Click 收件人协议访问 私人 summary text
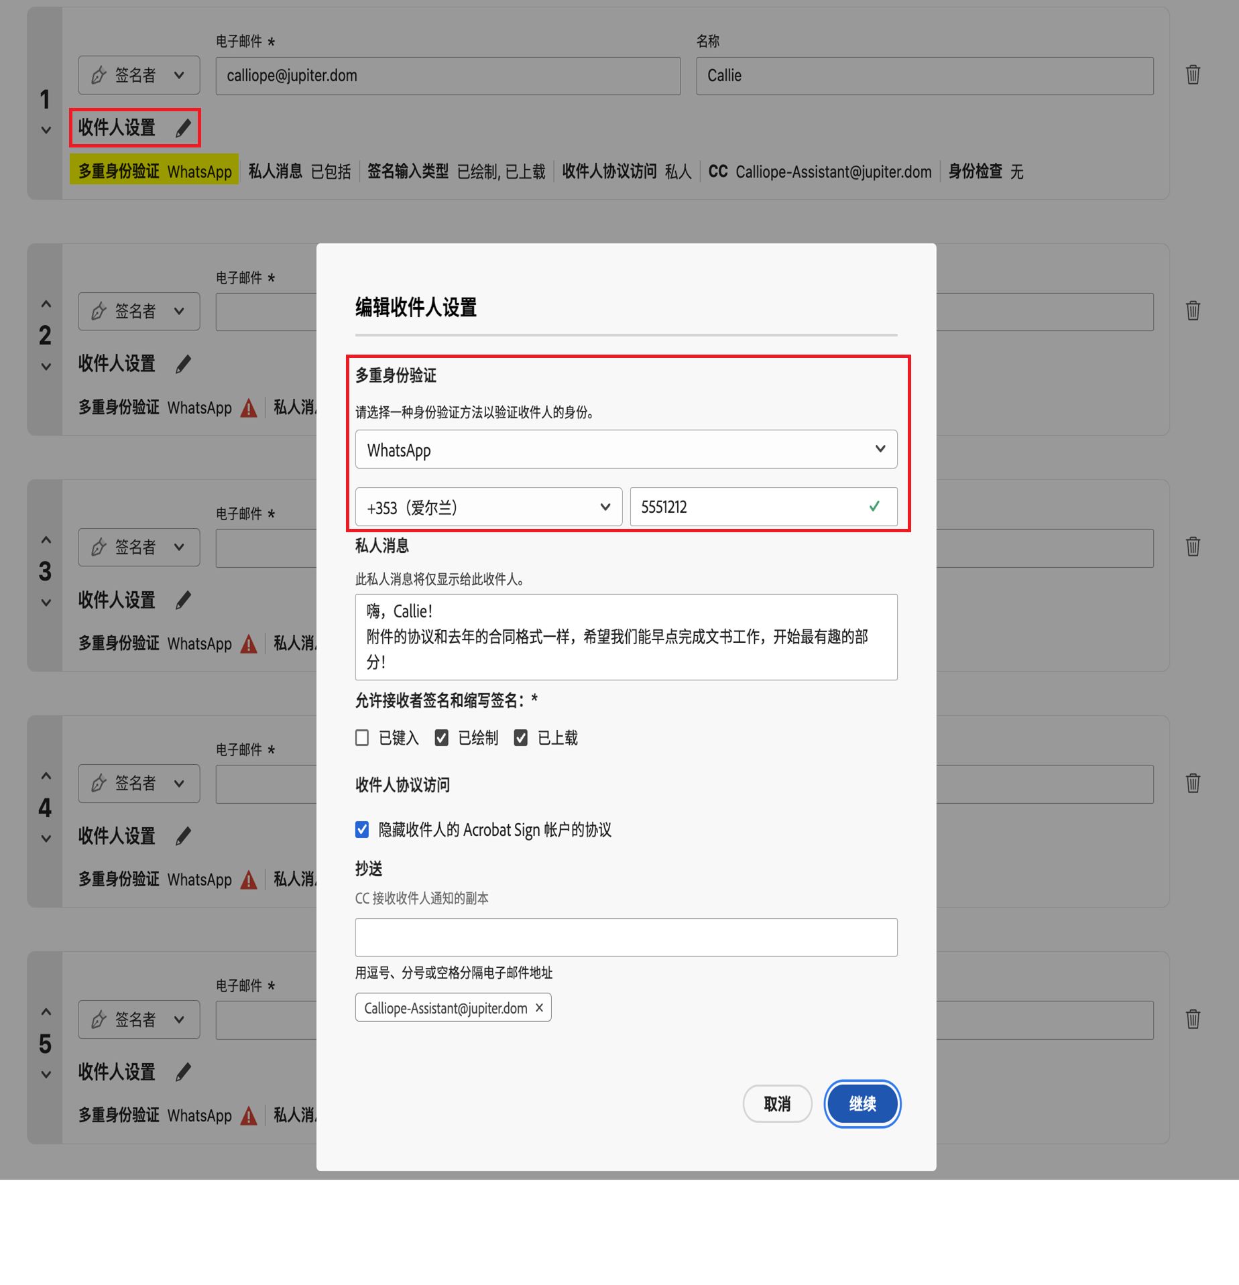 click(626, 172)
